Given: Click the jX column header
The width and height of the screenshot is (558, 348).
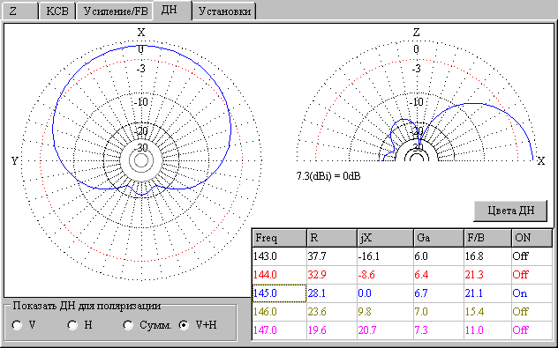Looking at the screenshot, I should [386, 238].
